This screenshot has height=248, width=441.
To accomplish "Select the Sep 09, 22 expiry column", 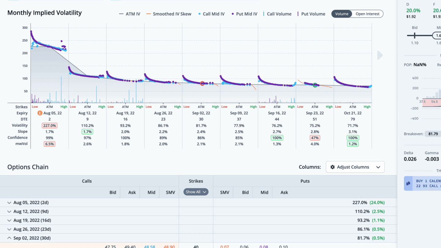I will pos(239,113).
